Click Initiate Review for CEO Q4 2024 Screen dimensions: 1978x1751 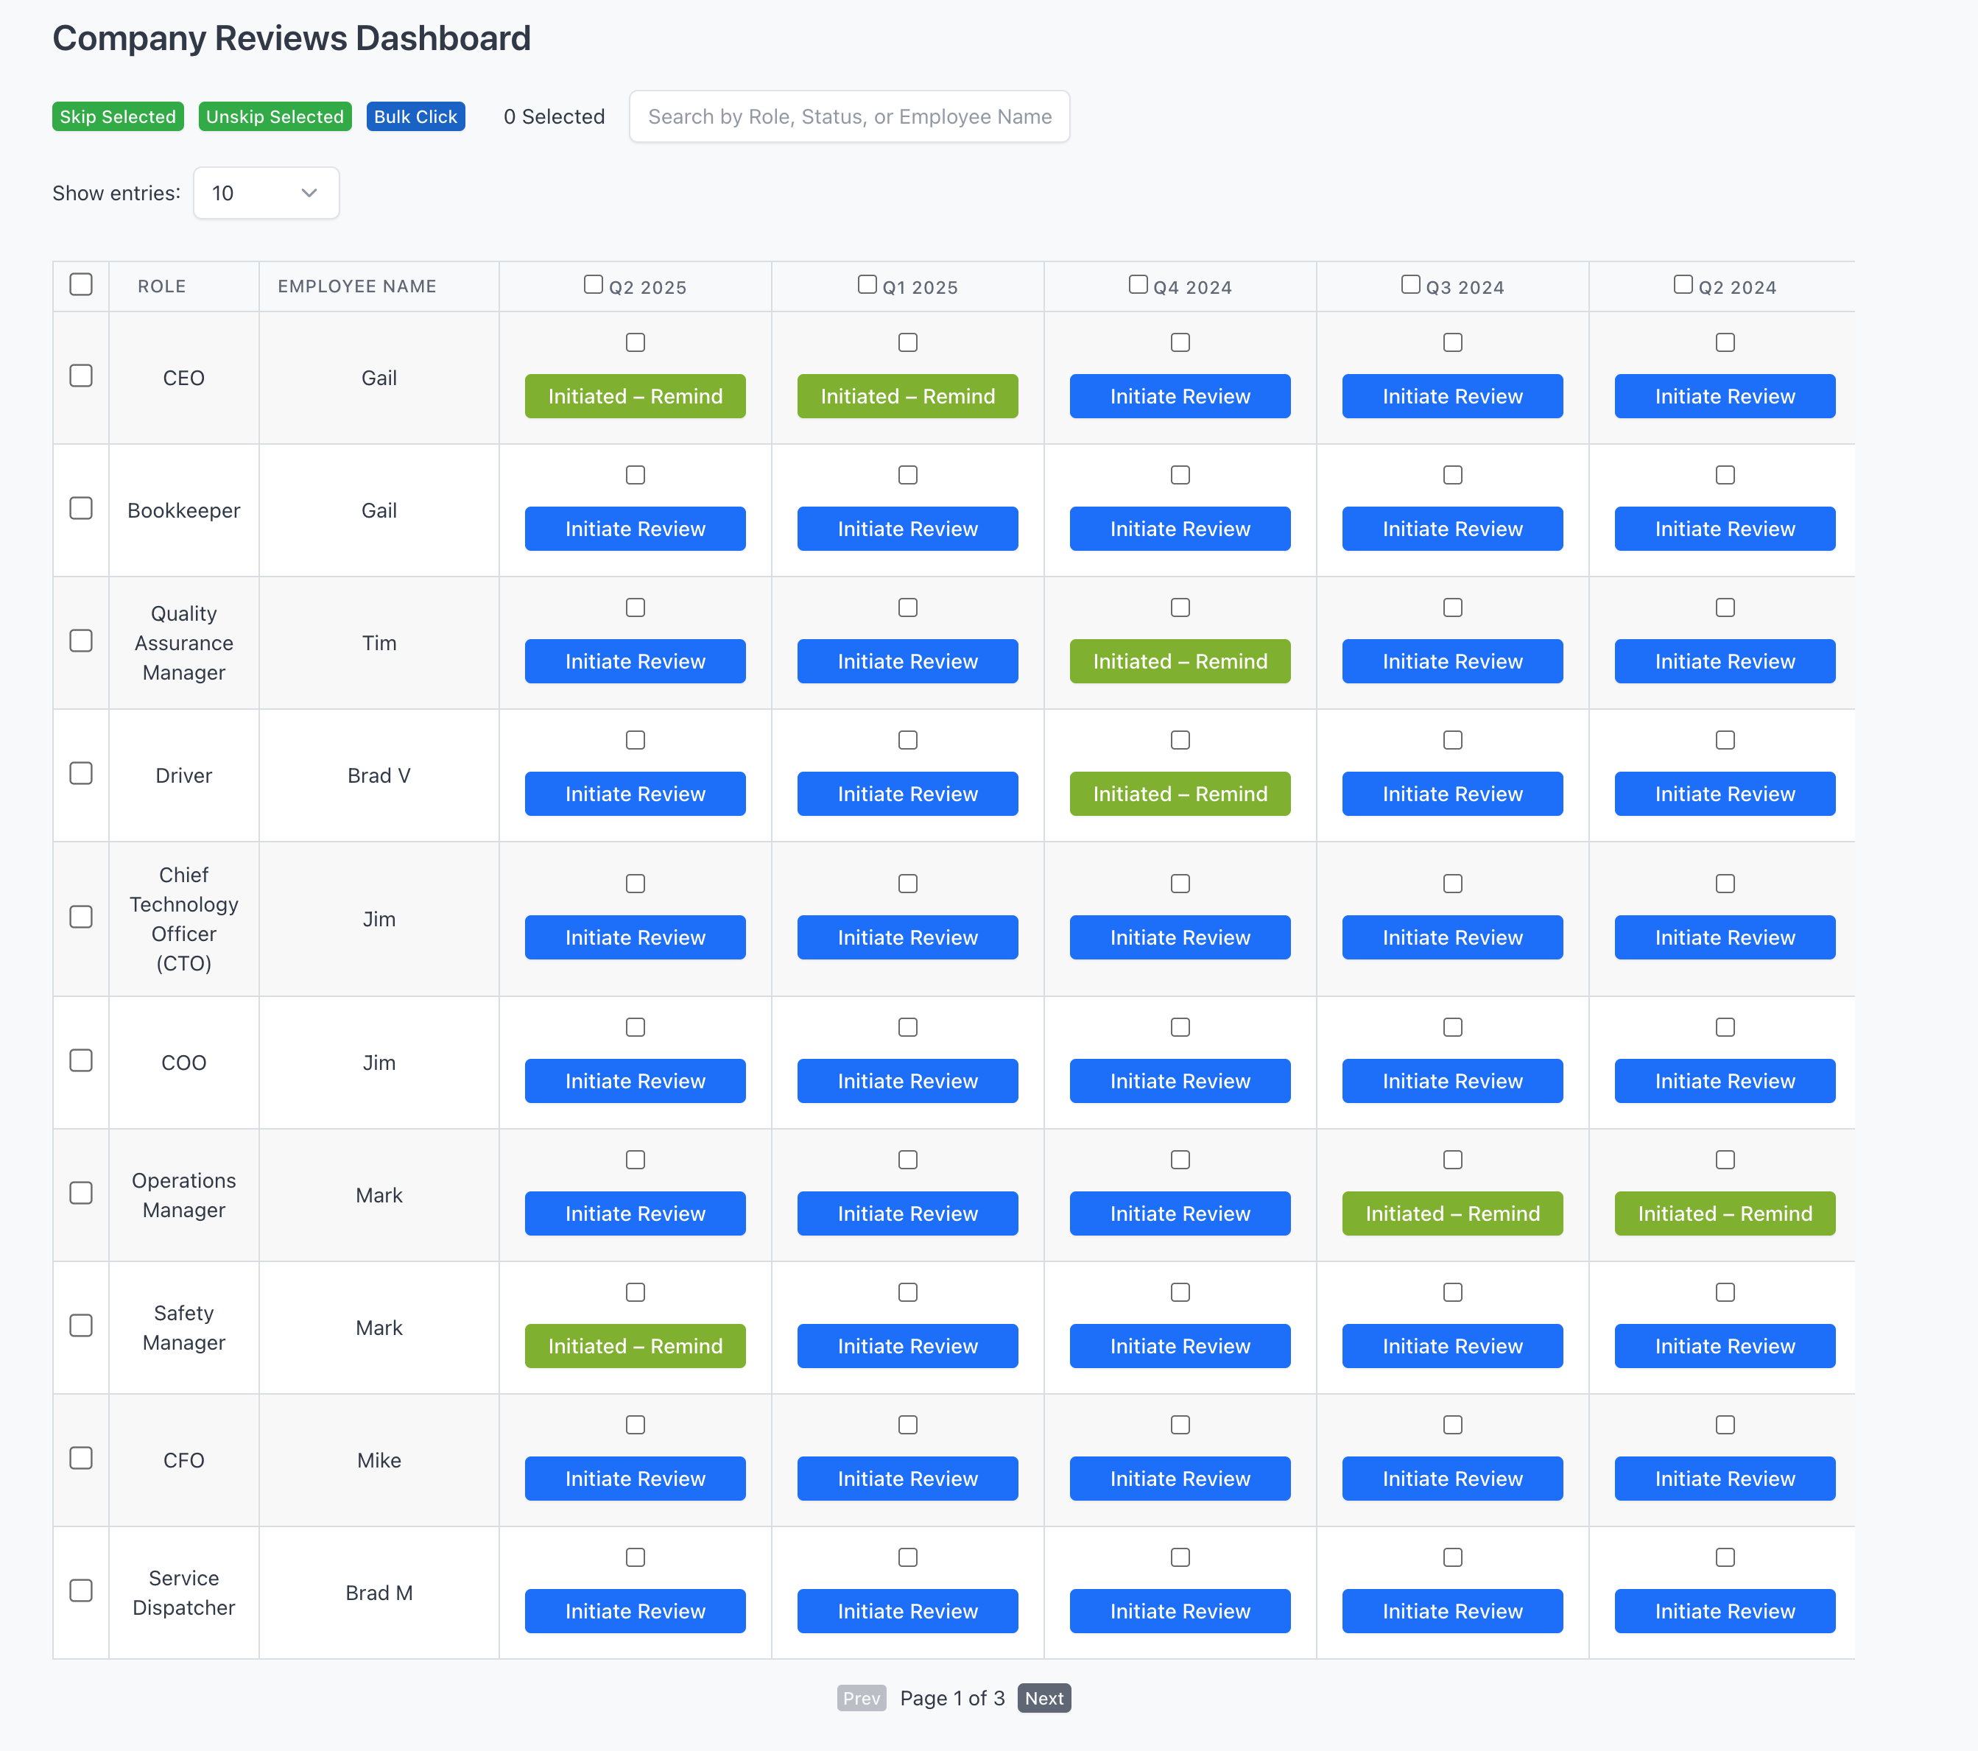point(1180,395)
